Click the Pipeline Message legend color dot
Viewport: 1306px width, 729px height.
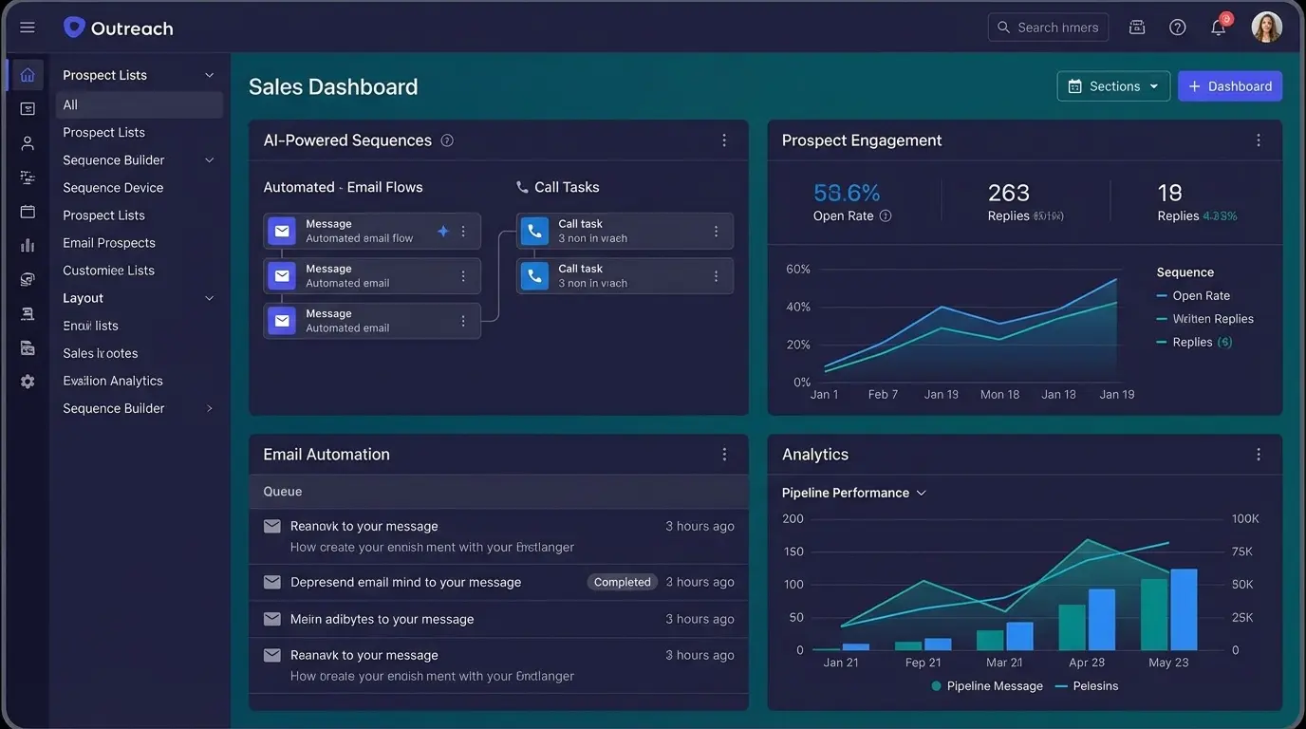[x=935, y=685]
